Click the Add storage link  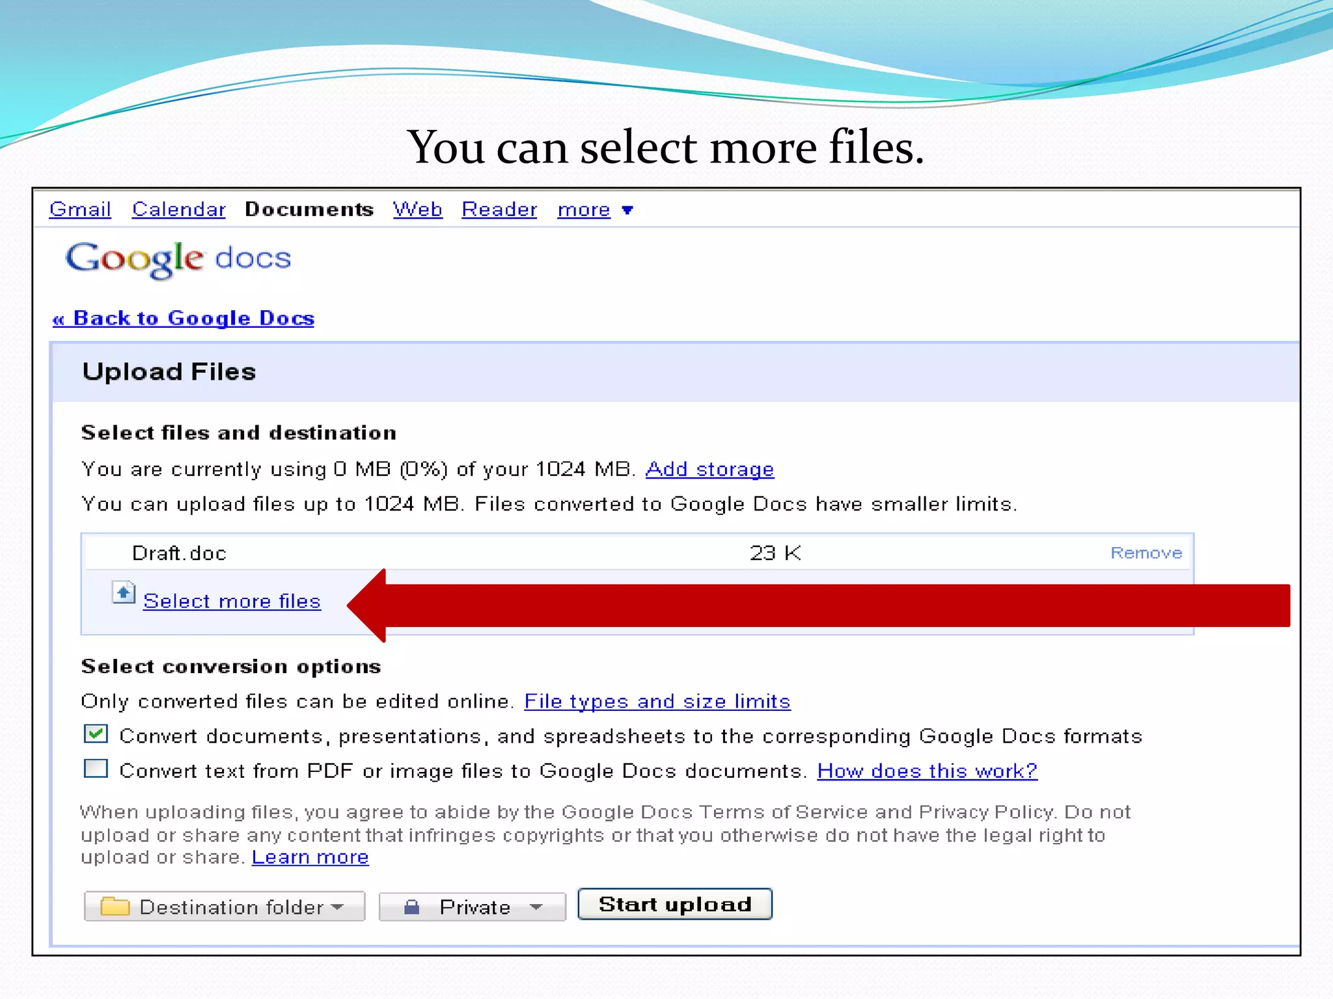tap(709, 469)
